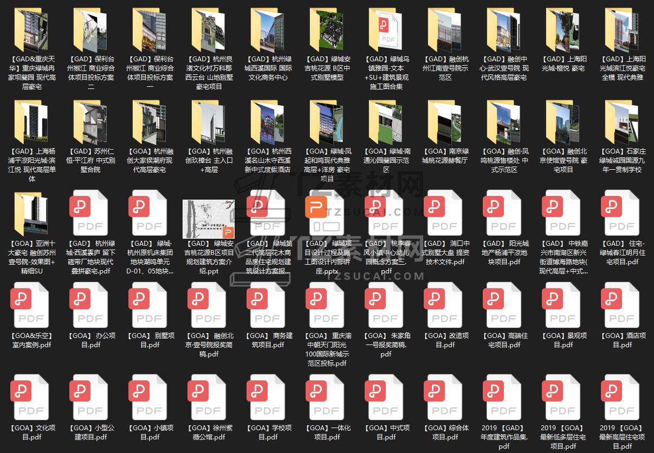Select the 绿城乌镇雅园 文本+SU folder icon
This screenshot has height=453, width=654.
[x=386, y=30]
